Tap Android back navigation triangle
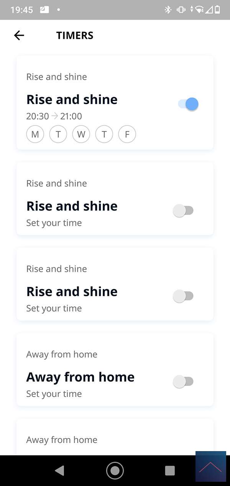230x486 pixels. [59, 471]
